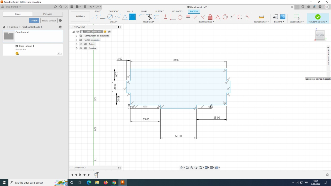Viewport: 331px width, 186px height.
Task: Open the RESTRICCIONES dropdown menu
Action: pyautogui.click(x=206, y=22)
